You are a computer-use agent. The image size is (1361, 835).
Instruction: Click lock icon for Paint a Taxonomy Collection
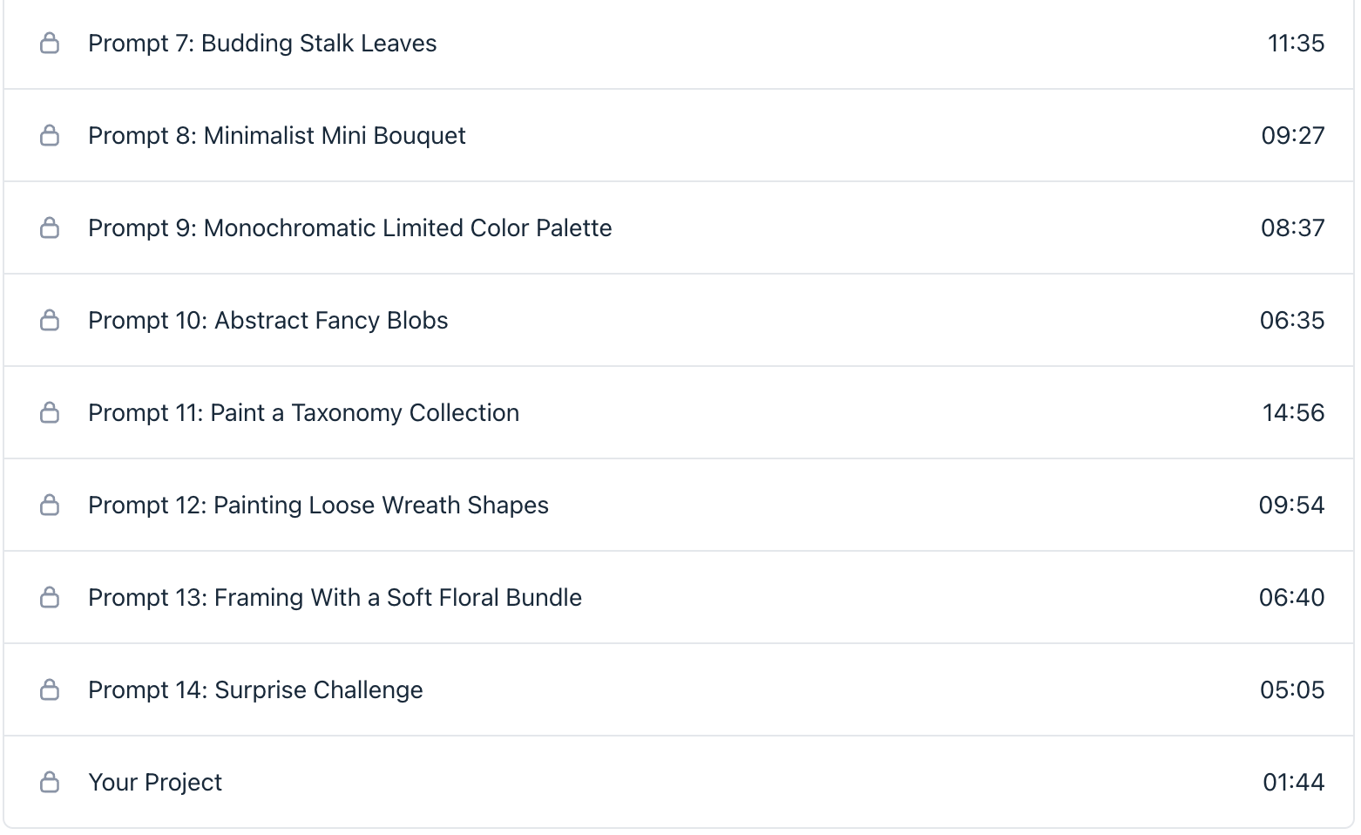(x=50, y=412)
